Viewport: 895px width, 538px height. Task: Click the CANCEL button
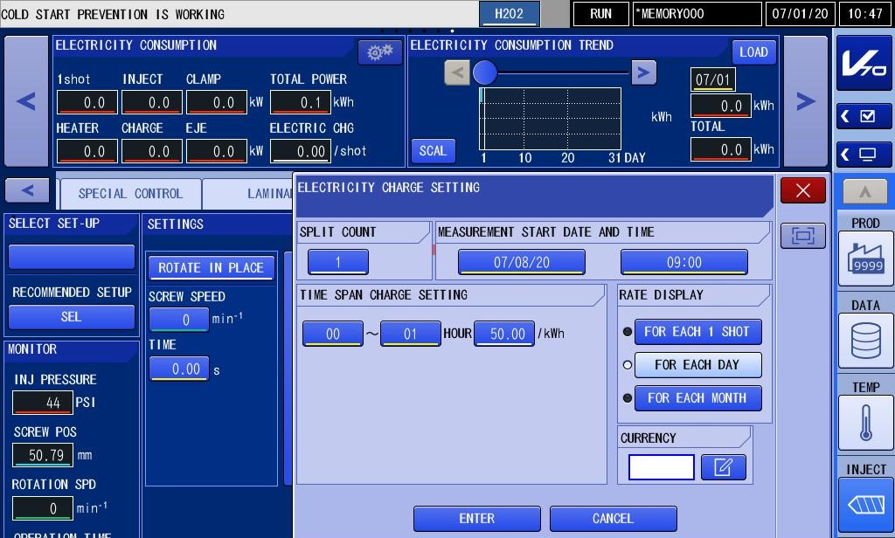point(613,519)
